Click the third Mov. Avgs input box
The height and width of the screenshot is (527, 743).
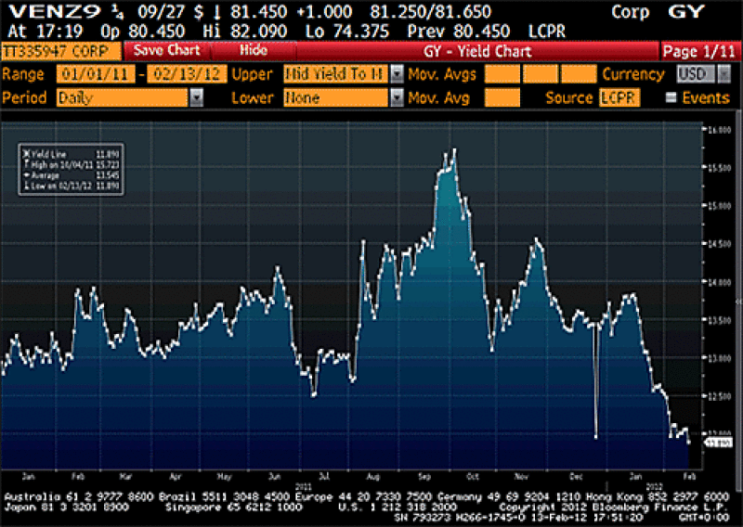pos(579,74)
